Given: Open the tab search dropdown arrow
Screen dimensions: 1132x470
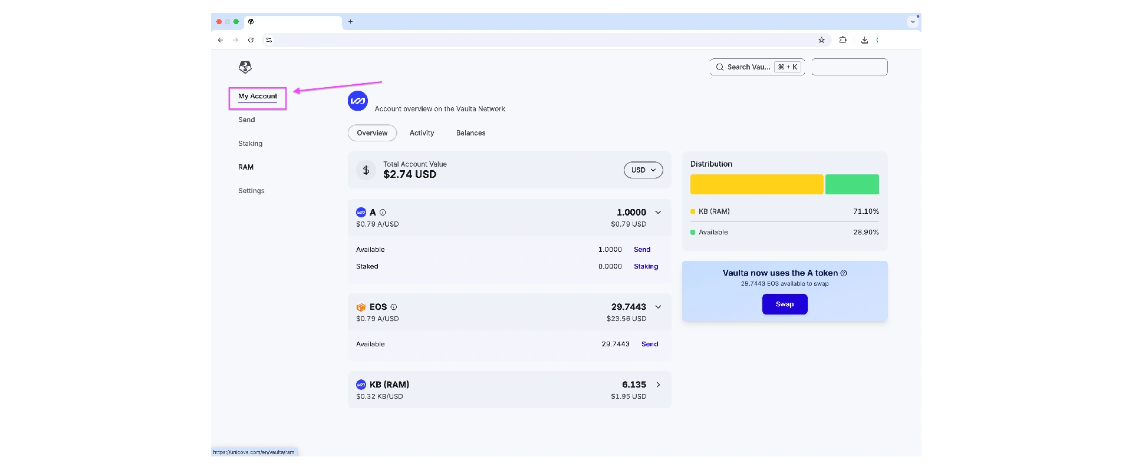Looking at the screenshot, I should tap(913, 22).
